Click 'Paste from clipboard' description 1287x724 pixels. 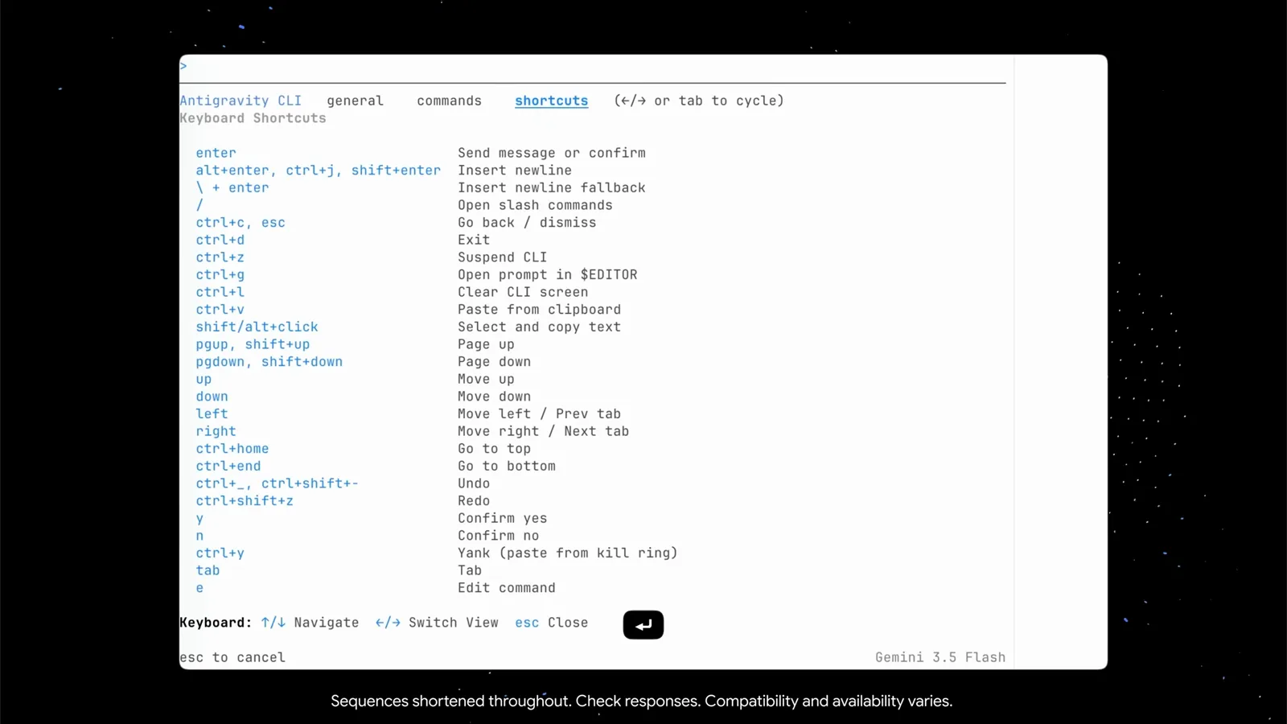pos(539,310)
